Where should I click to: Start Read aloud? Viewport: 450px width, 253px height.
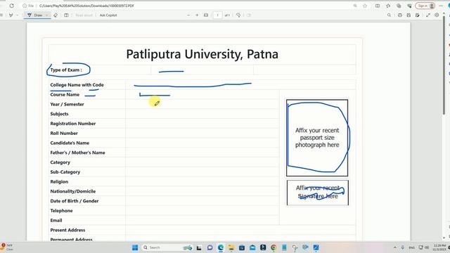84,15
